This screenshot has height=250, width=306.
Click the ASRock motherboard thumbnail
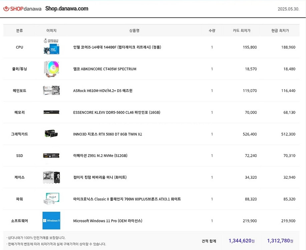click(x=51, y=90)
